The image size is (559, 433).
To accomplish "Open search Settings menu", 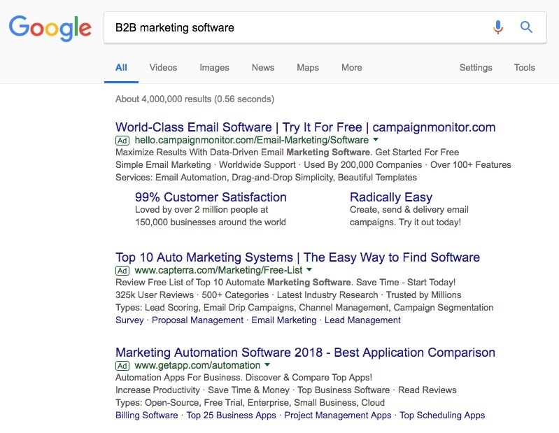I will point(476,68).
